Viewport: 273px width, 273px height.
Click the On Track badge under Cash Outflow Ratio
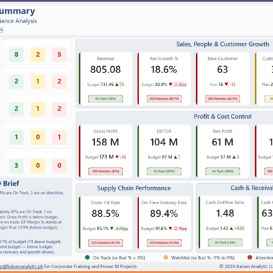tap(225, 242)
